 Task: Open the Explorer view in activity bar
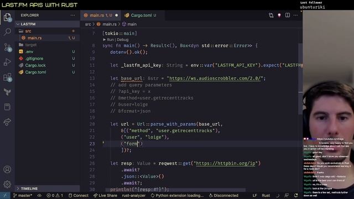pos(7,17)
